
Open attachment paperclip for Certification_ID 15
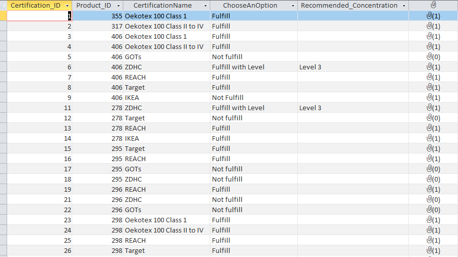429,148
